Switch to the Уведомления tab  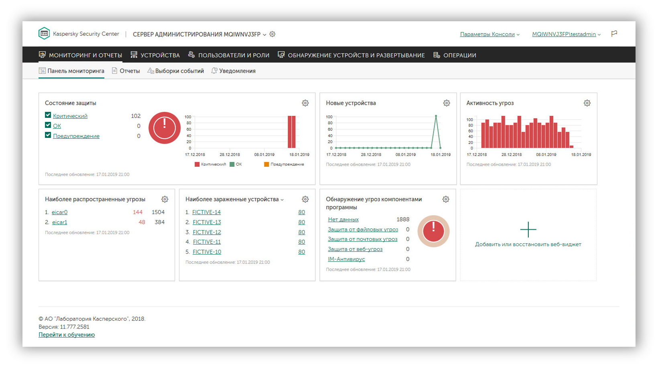(234, 71)
